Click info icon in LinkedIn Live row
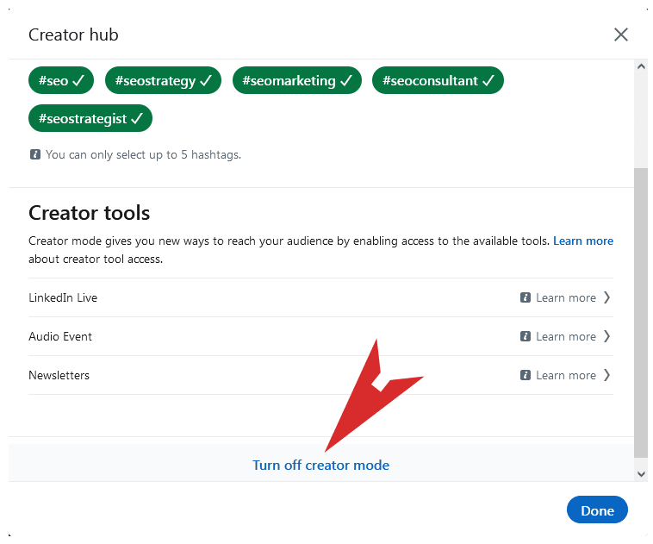Viewport: 653px width, 544px height. point(526,297)
